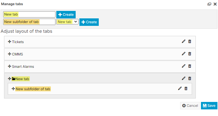Delete the New tab folder
Screen dimensions: 218x116
pyautogui.click(x=190, y=78)
